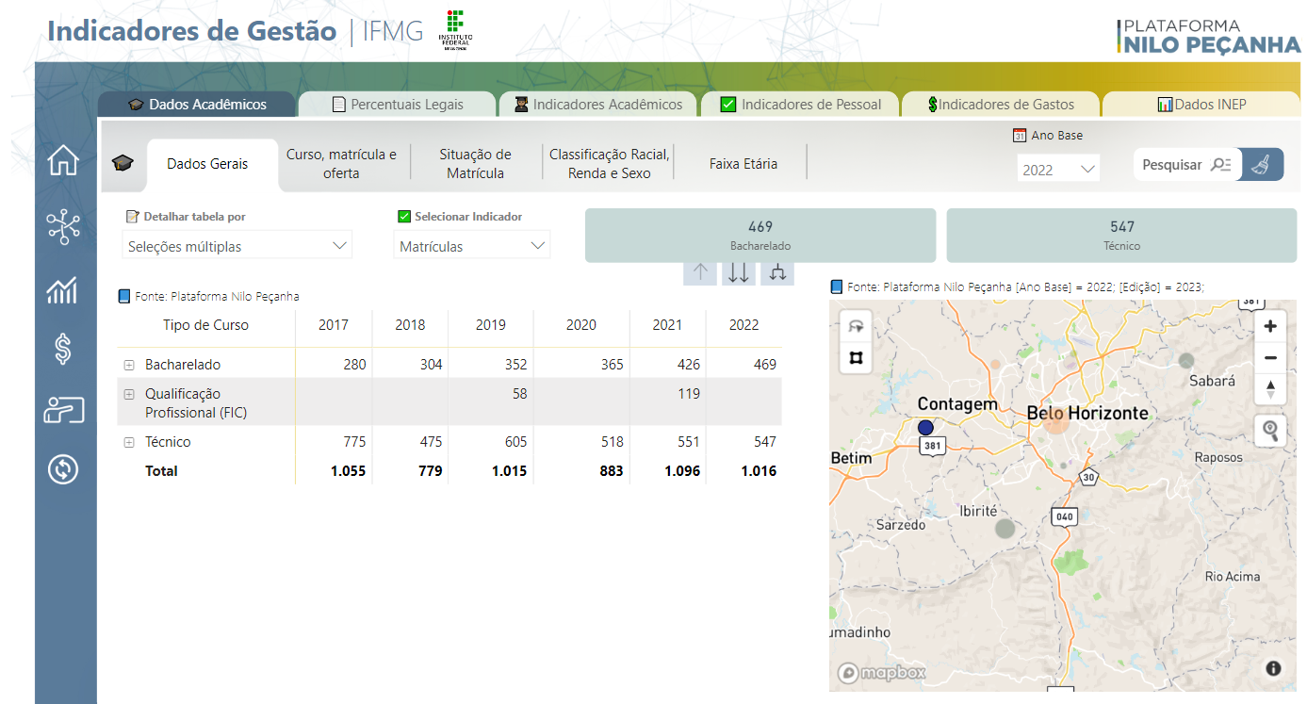This screenshot has height=704, width=1307.
Task: Zoom out on the map
Action: click(1270, 358)
